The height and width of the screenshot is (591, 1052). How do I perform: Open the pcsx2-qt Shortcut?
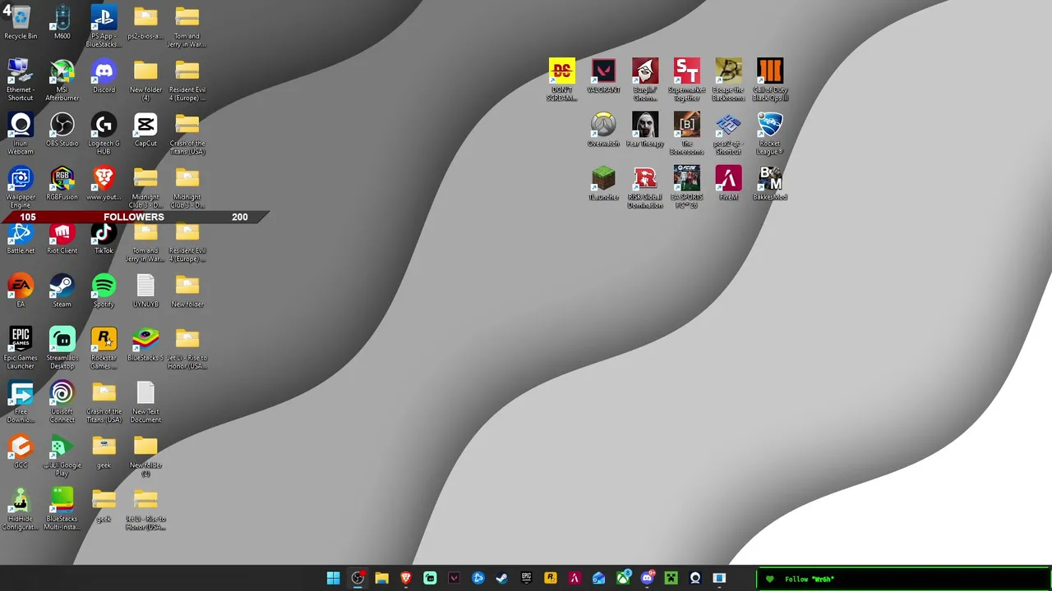click(729, 134)
